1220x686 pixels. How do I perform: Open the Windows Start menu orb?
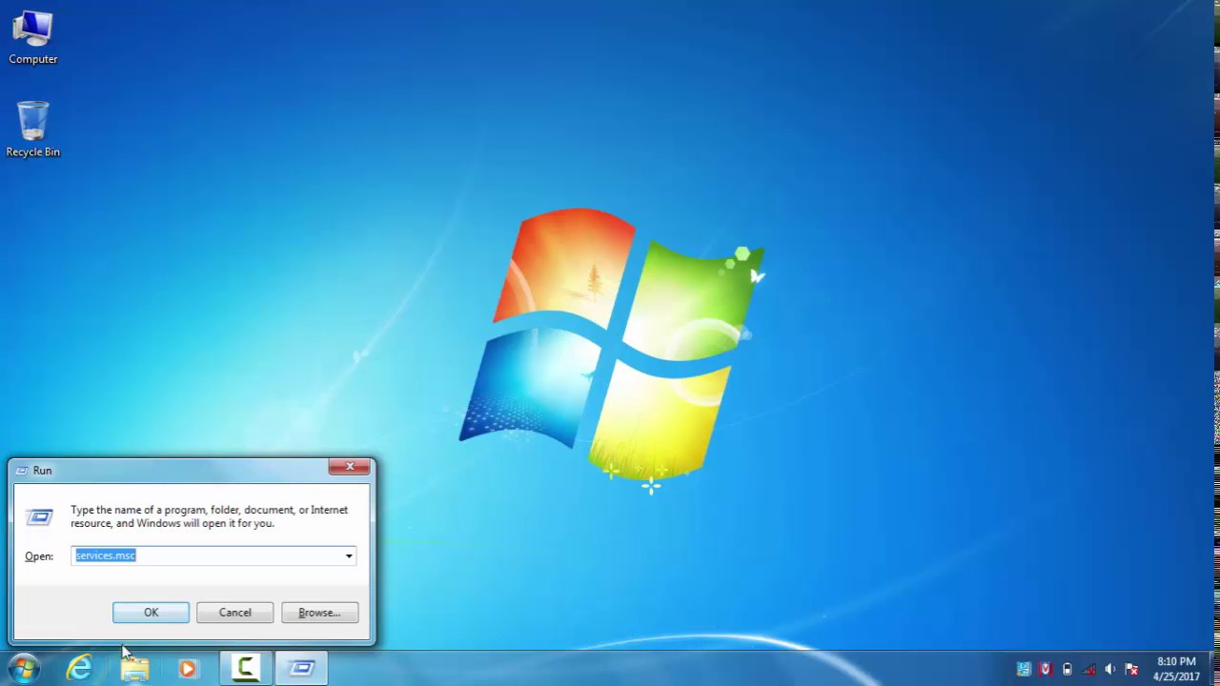[23, 669]
